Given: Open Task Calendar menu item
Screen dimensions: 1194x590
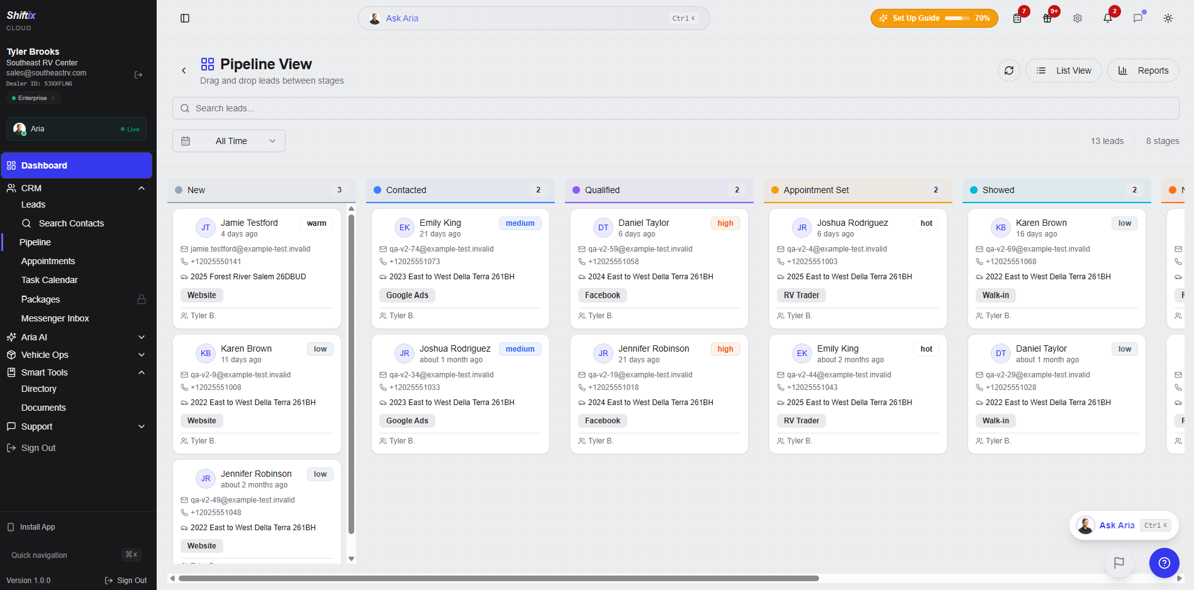Looking at the screenshot, I should coord(50,280).
